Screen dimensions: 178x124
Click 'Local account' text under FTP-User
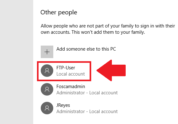(x=71, y=74)
